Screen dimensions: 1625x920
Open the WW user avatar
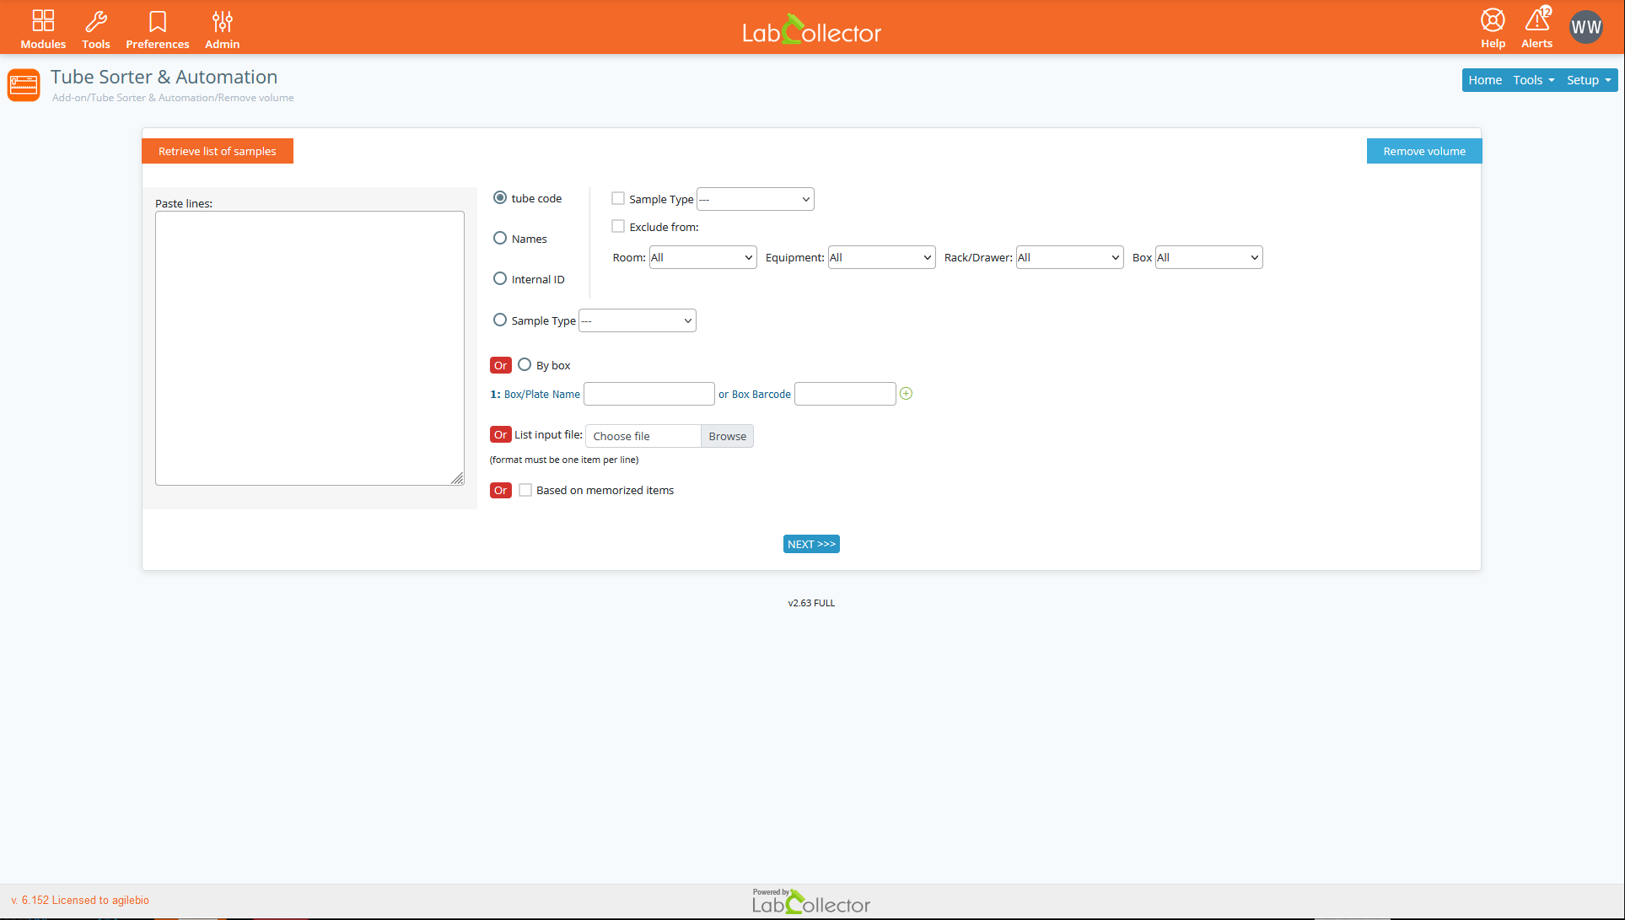point(1585,27)
